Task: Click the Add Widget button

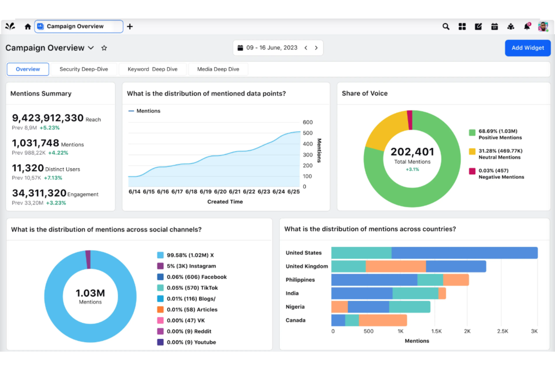Action: pyautogui.click(x=528, y=48)
